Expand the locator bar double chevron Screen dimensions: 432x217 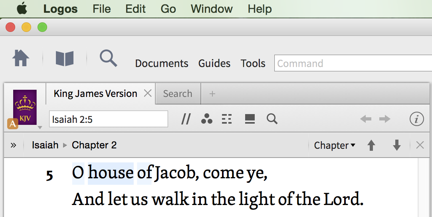tap(13, 145)
